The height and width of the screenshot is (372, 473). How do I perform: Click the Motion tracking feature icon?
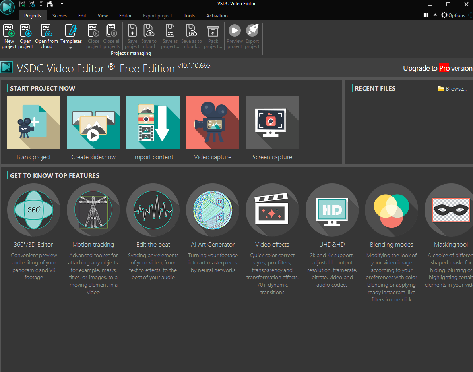[x=93, y=210]
